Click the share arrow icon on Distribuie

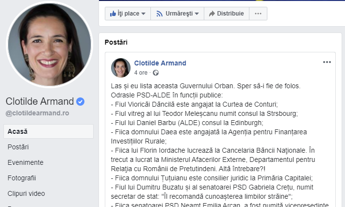[212, 14]
